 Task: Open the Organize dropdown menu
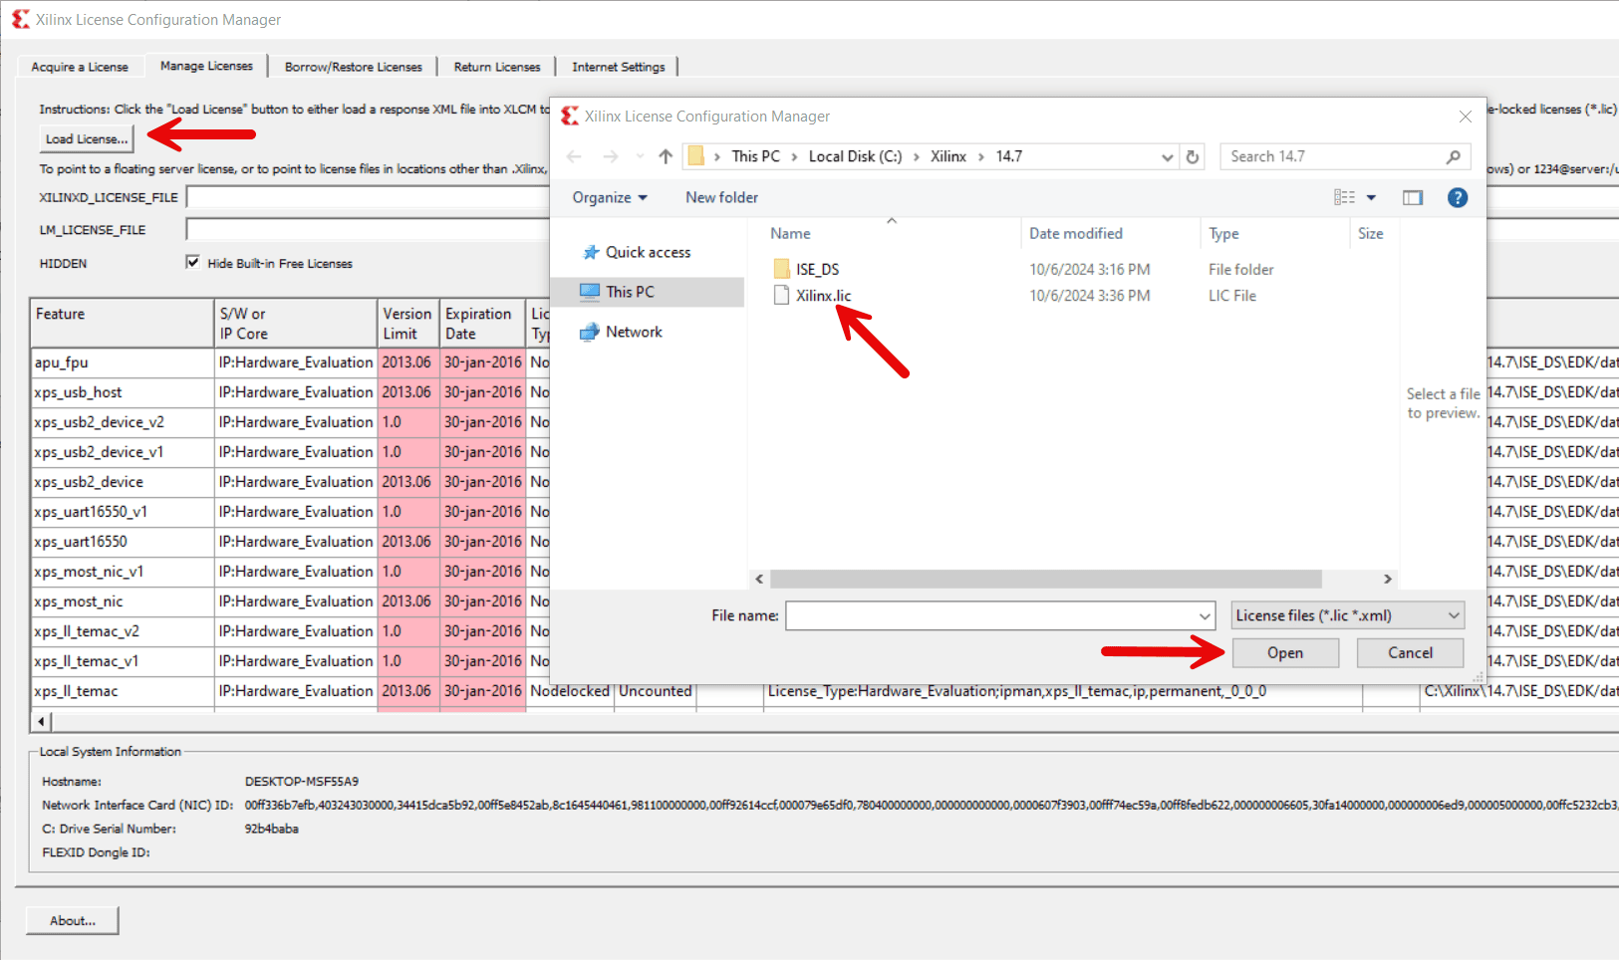609,197
